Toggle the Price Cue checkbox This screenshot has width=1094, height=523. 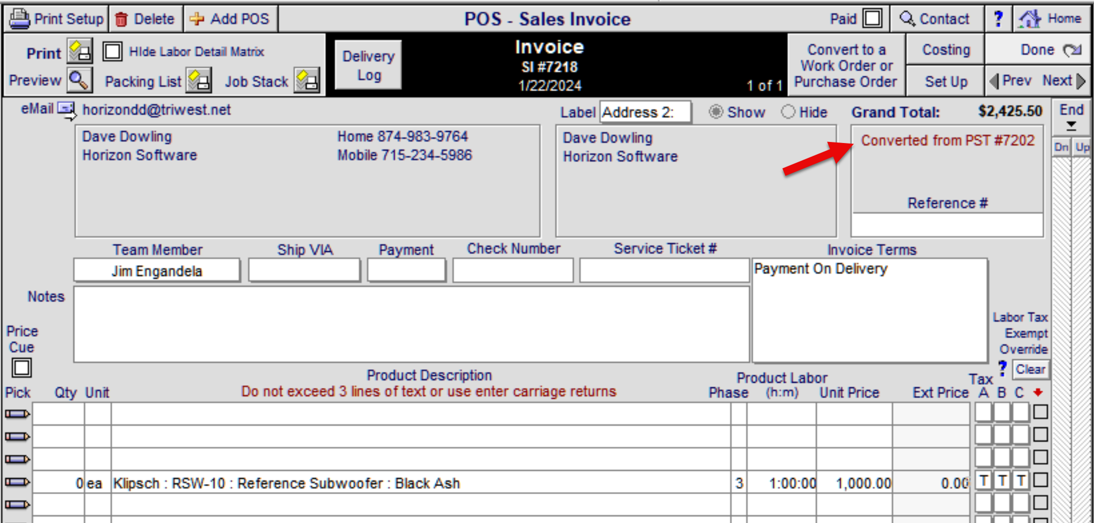(21, 368)
